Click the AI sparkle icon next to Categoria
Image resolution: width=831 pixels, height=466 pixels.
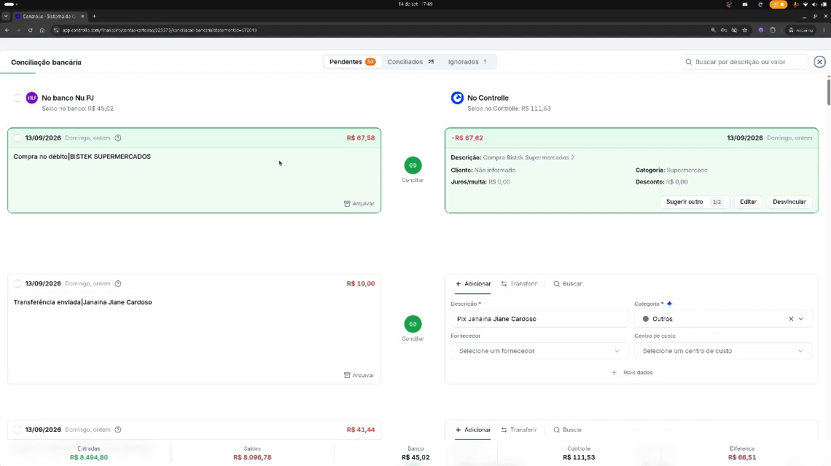pyautogui.click(x=669, y=304)
